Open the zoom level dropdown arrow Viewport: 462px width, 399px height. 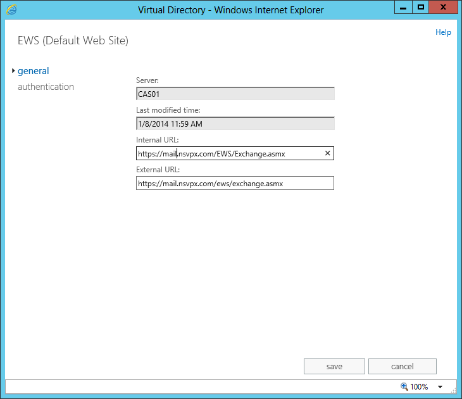point(440,387)
